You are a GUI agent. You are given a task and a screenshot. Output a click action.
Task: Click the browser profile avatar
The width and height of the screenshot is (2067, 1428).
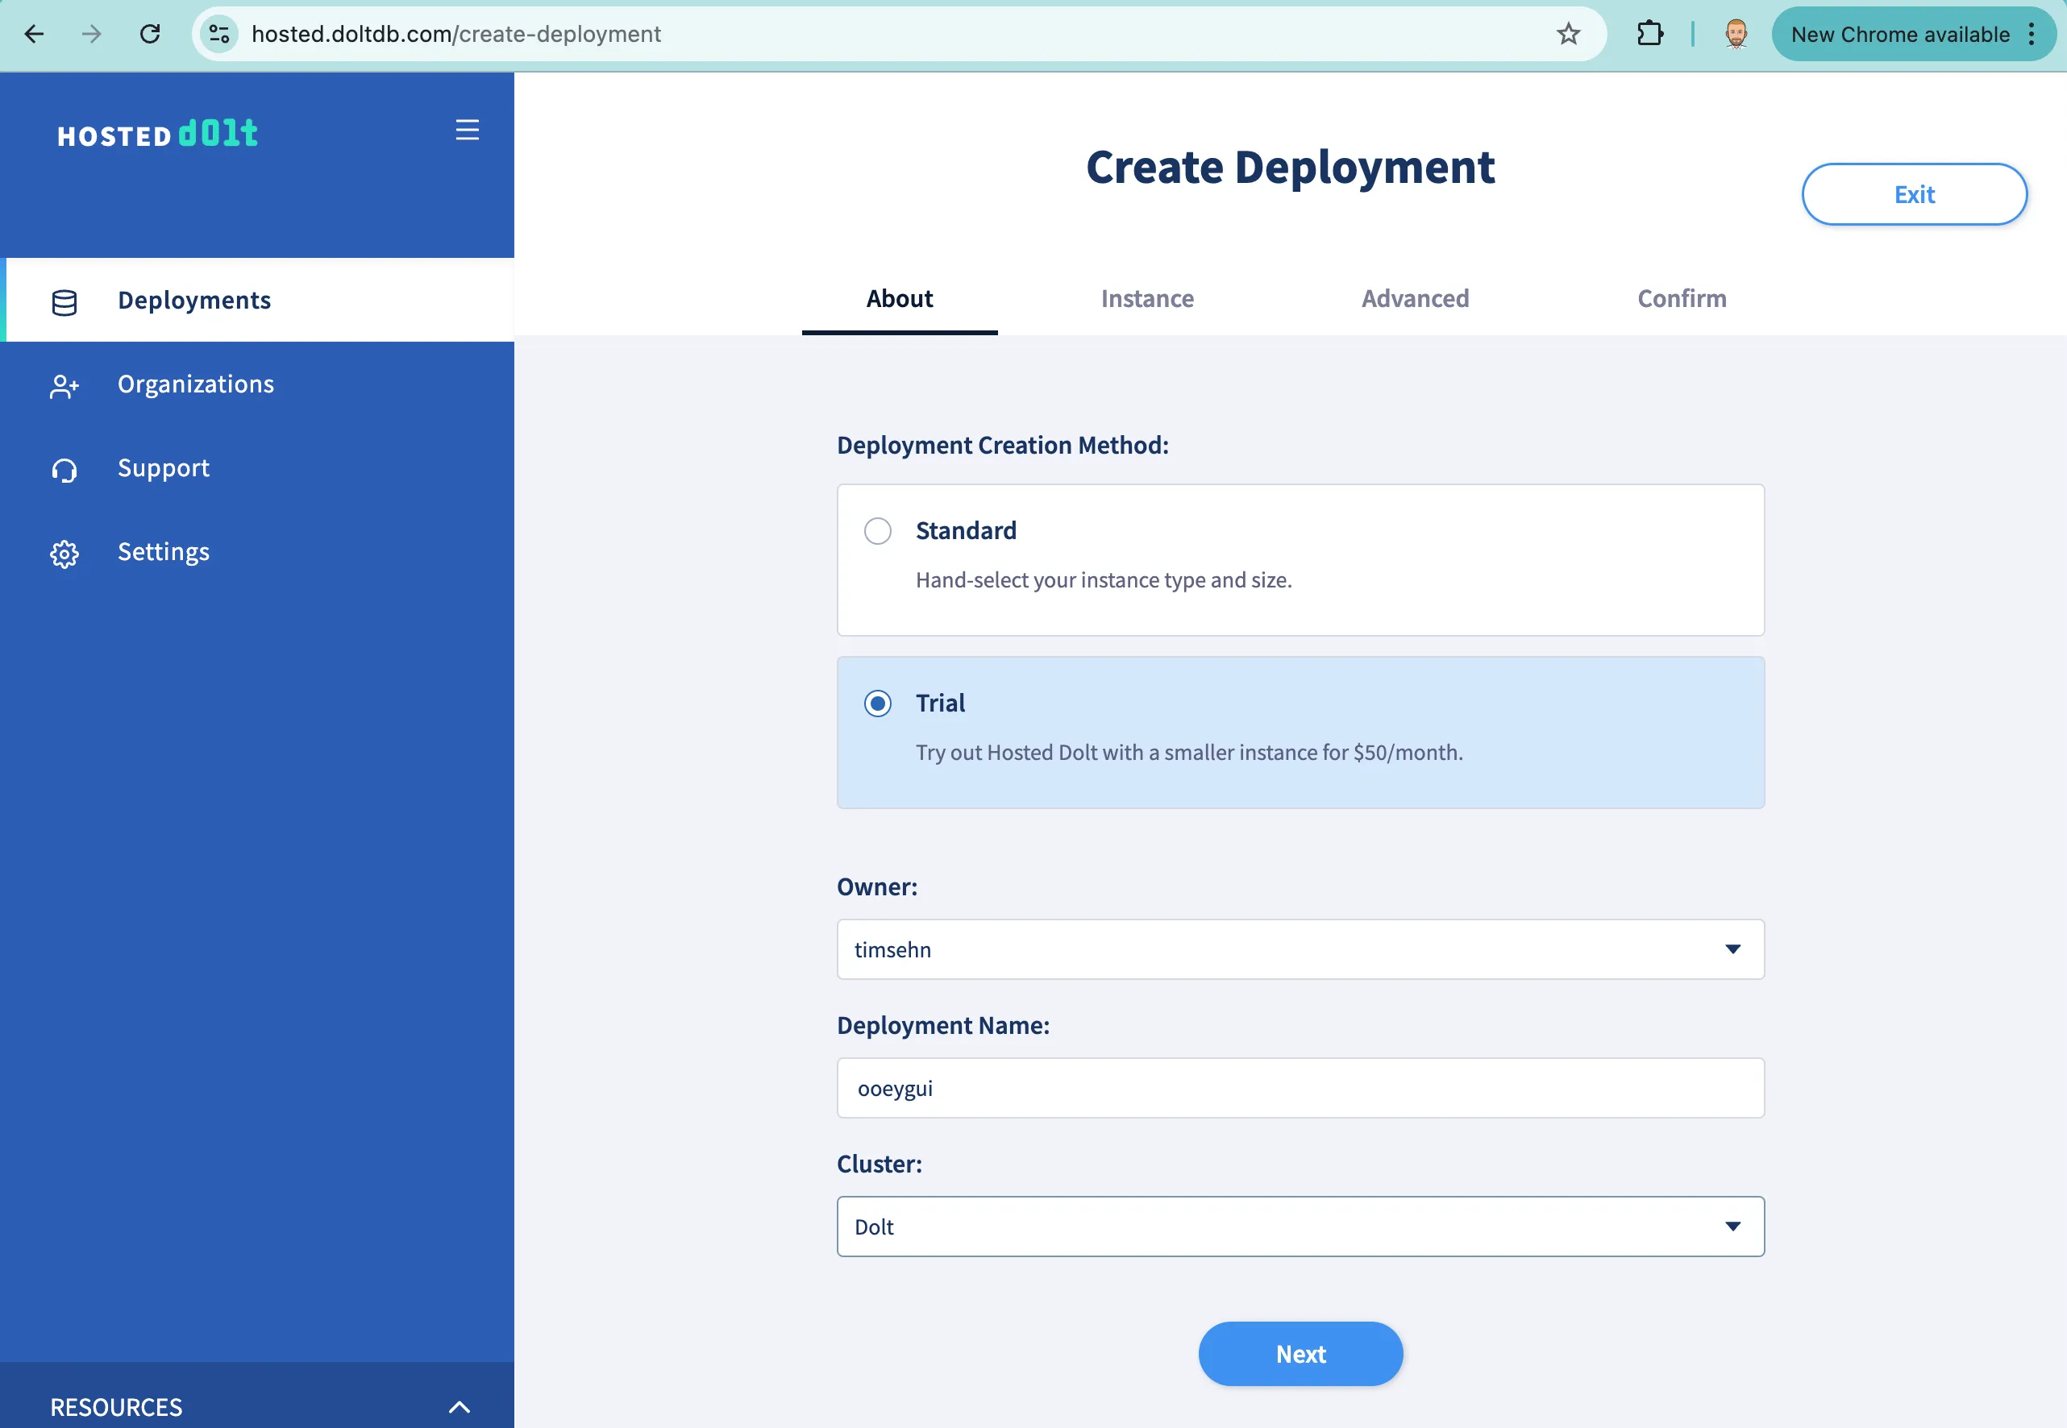coord(1735,33)
